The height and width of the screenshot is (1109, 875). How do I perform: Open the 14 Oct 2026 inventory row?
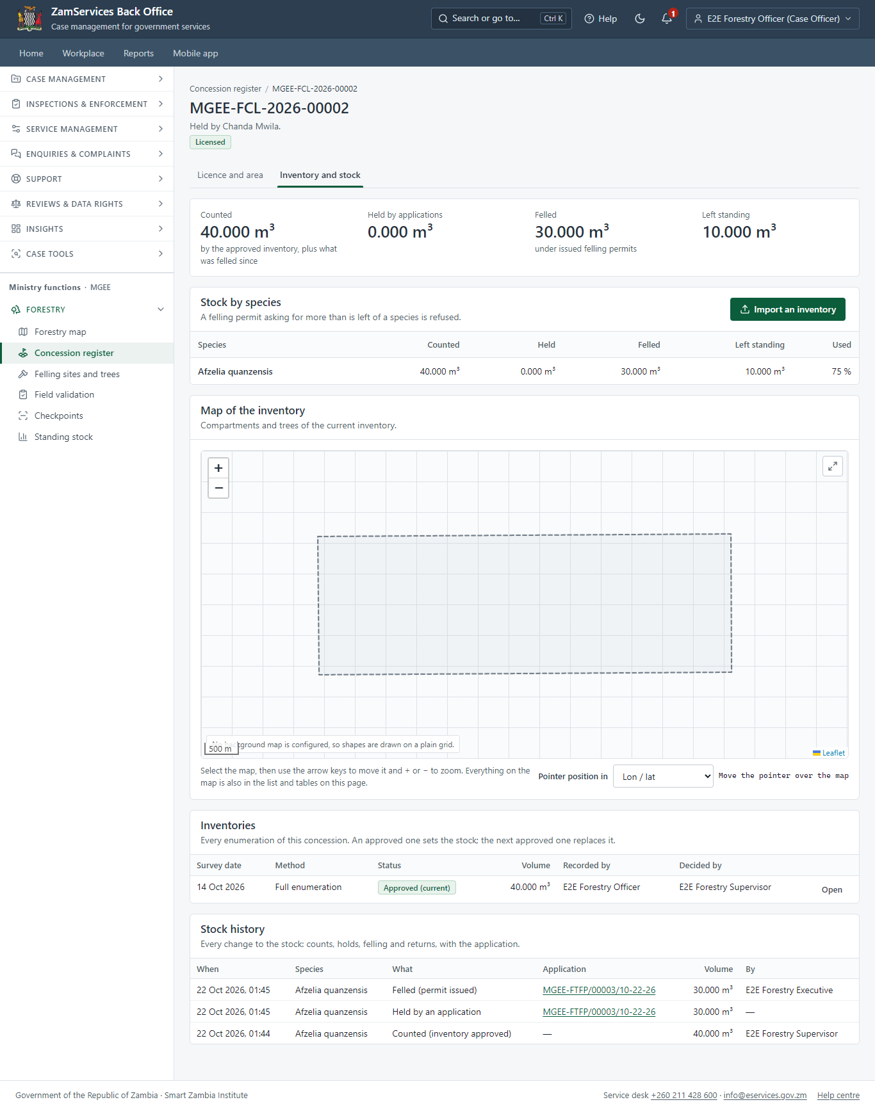click(832, 889)
